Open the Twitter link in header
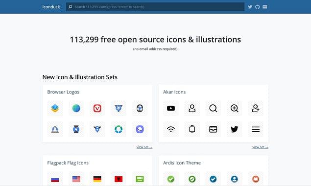This screenshot has height=186, width=311. [250, 7]
